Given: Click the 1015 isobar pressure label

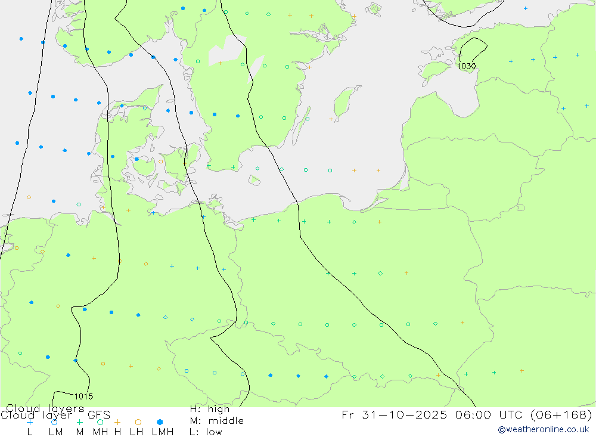Looking at the screenshot, I should [x=83, y=396].
